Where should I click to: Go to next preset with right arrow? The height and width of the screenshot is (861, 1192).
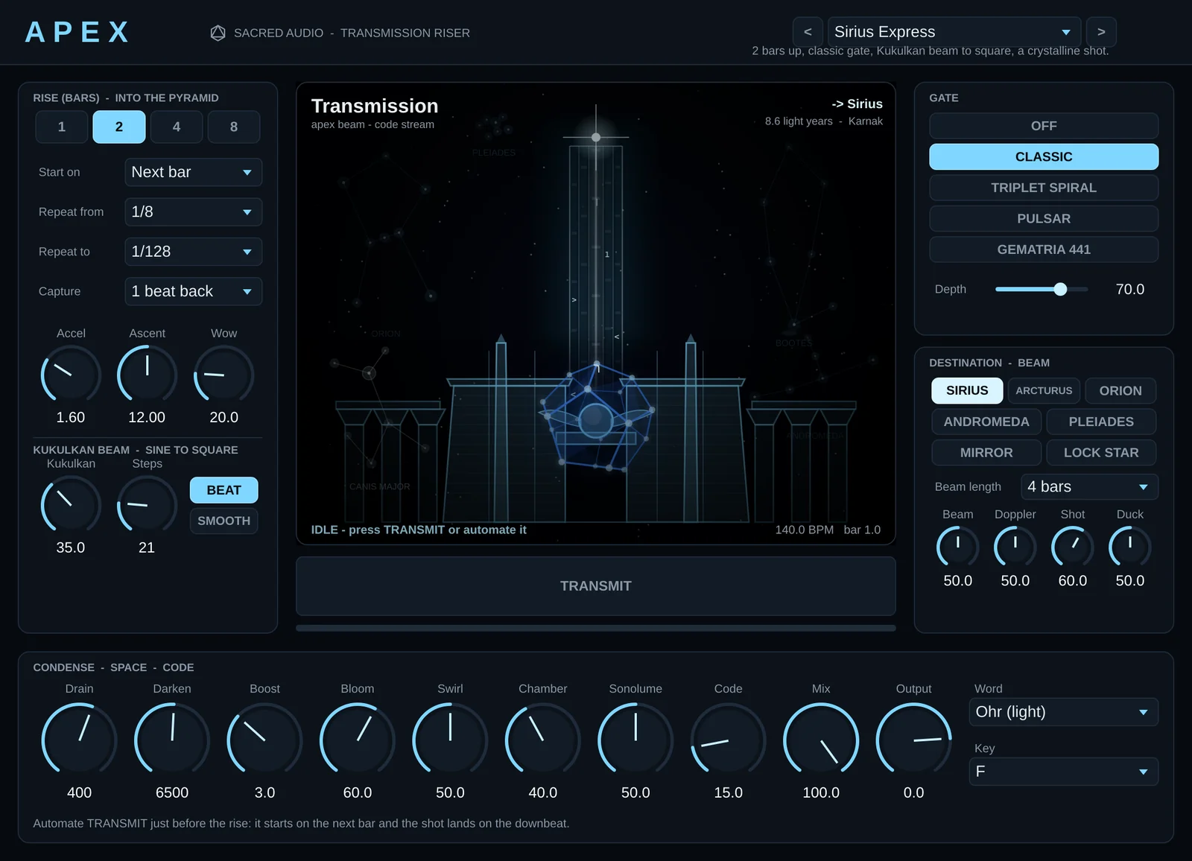click(1101, 32)
